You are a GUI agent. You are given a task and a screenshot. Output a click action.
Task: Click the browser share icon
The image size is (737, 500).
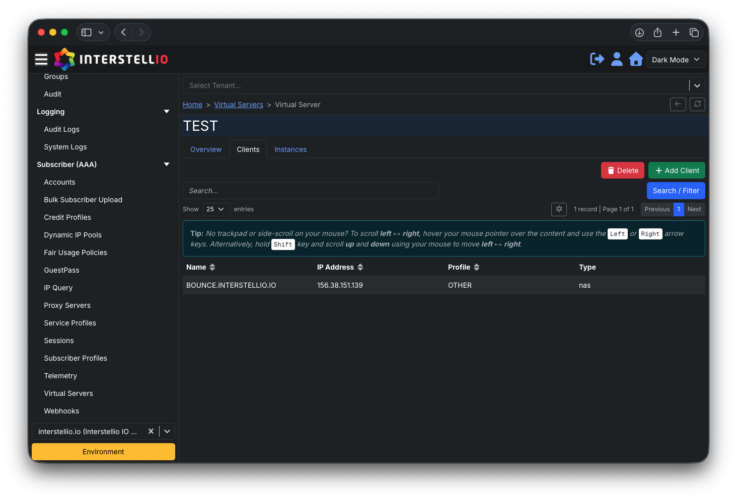click(657, 33)
